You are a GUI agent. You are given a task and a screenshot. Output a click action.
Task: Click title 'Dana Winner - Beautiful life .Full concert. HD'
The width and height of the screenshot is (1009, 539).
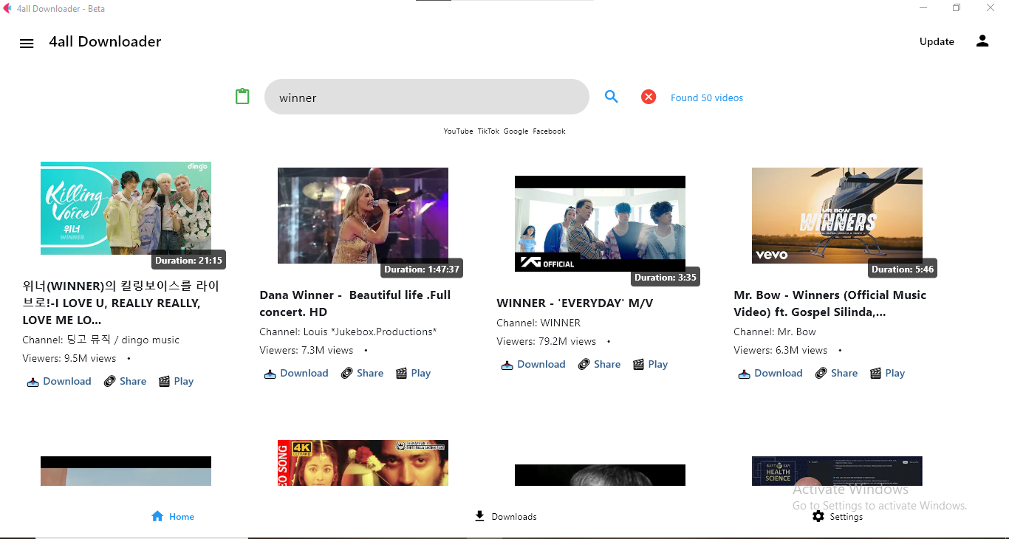[355, 303]
